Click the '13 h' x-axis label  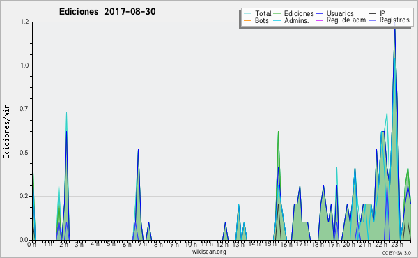238,244
